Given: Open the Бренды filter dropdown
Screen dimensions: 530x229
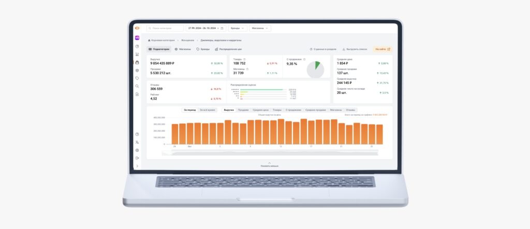Looking at the screenshot, I should tap(237, 28).
